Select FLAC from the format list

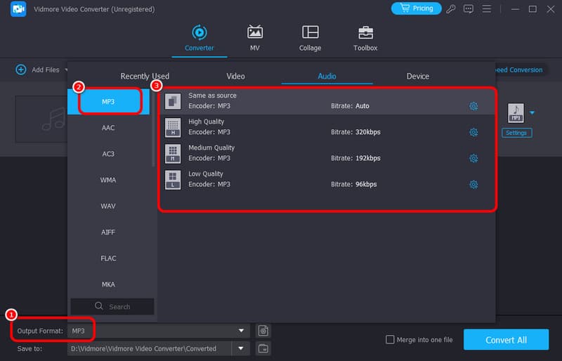(108, 258)
